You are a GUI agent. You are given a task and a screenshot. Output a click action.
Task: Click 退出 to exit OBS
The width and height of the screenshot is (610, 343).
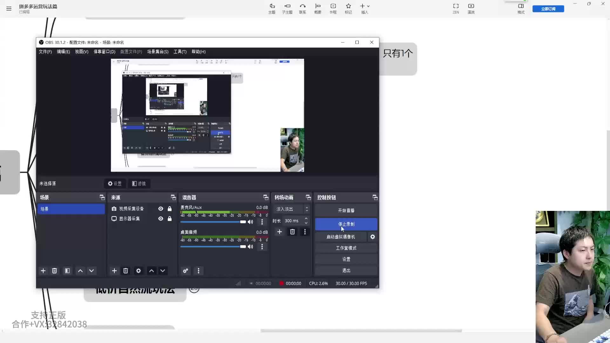click(346, 271)
